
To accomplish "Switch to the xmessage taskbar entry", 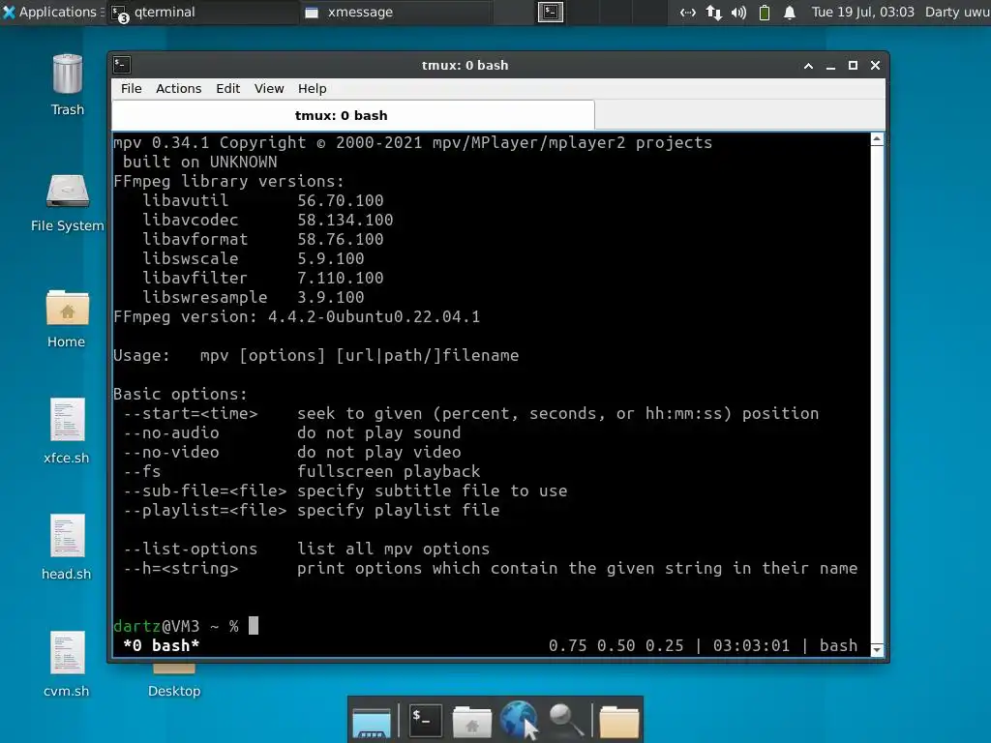I will 396,12.
